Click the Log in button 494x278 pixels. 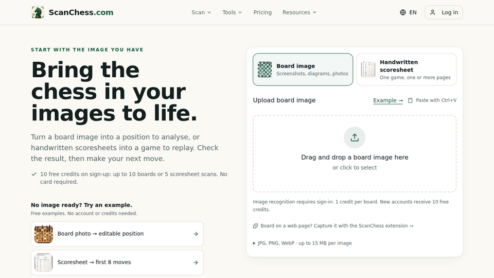point(444,12)
